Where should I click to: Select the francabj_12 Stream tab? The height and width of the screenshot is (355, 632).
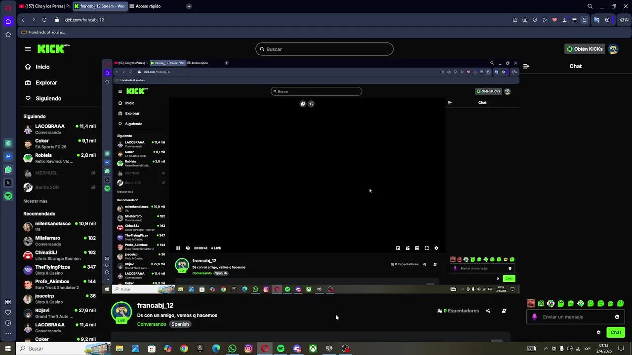pos(100,6)
